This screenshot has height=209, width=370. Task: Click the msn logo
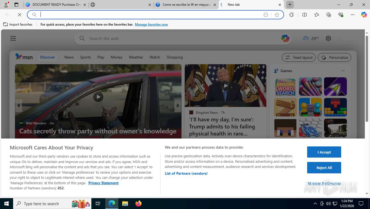point(24,57)
